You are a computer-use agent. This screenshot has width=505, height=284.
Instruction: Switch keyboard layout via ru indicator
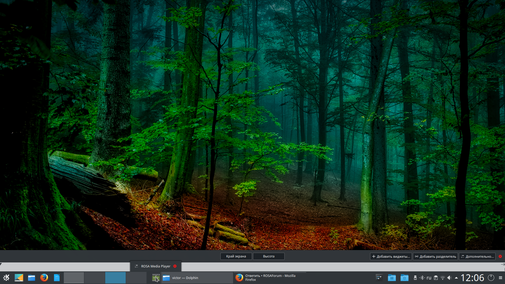pos(429,278)
